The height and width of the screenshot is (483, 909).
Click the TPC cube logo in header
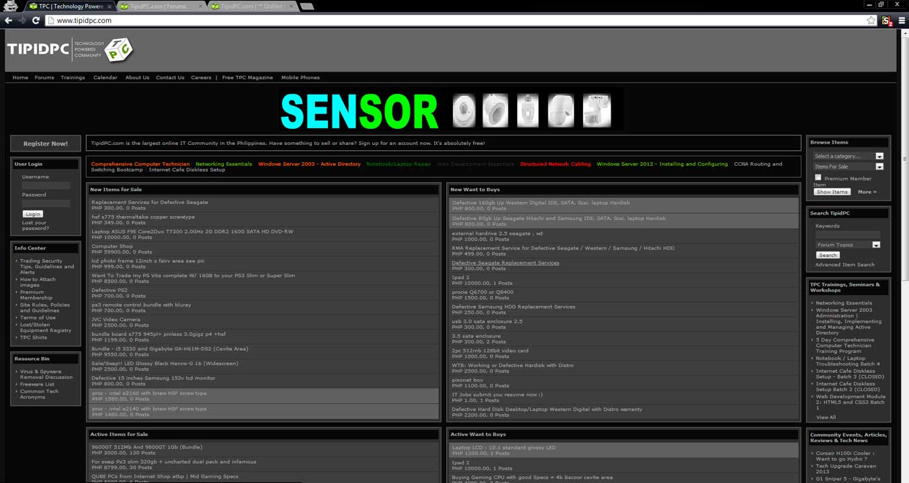tap(119, 49)
